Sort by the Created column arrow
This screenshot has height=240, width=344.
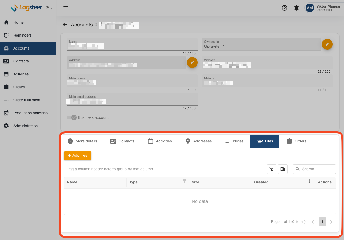(x=309, y=182)
